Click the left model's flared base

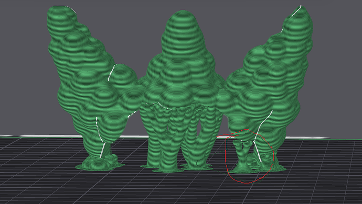100,165
